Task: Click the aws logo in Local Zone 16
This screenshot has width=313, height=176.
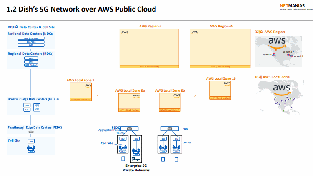Action: pos(227,83)
